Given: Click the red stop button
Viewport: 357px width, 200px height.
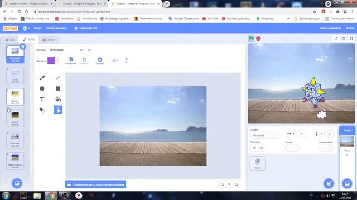Looking at the screenshot, I should [x=258, y=38].
